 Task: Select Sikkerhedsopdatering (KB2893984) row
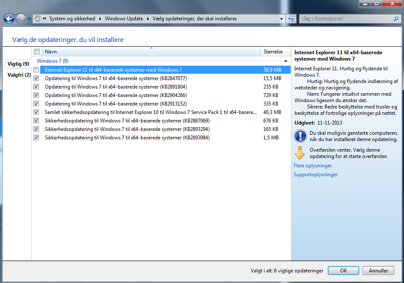(165, 138)
